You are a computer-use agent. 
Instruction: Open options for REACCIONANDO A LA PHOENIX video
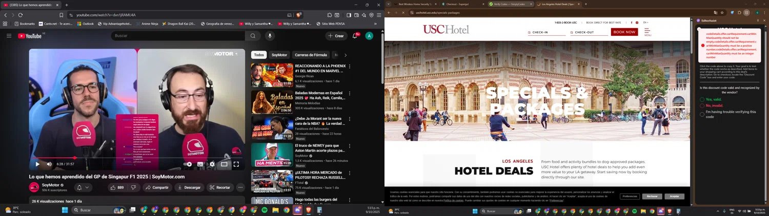click(350, 67)
